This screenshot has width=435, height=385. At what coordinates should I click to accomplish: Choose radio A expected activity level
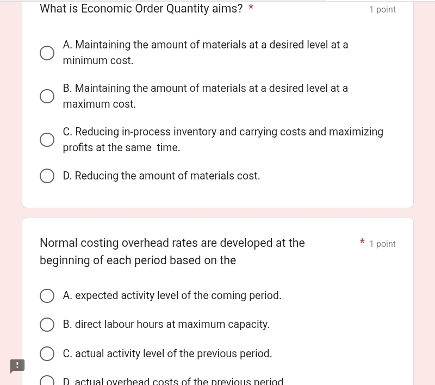pos(47,296)
